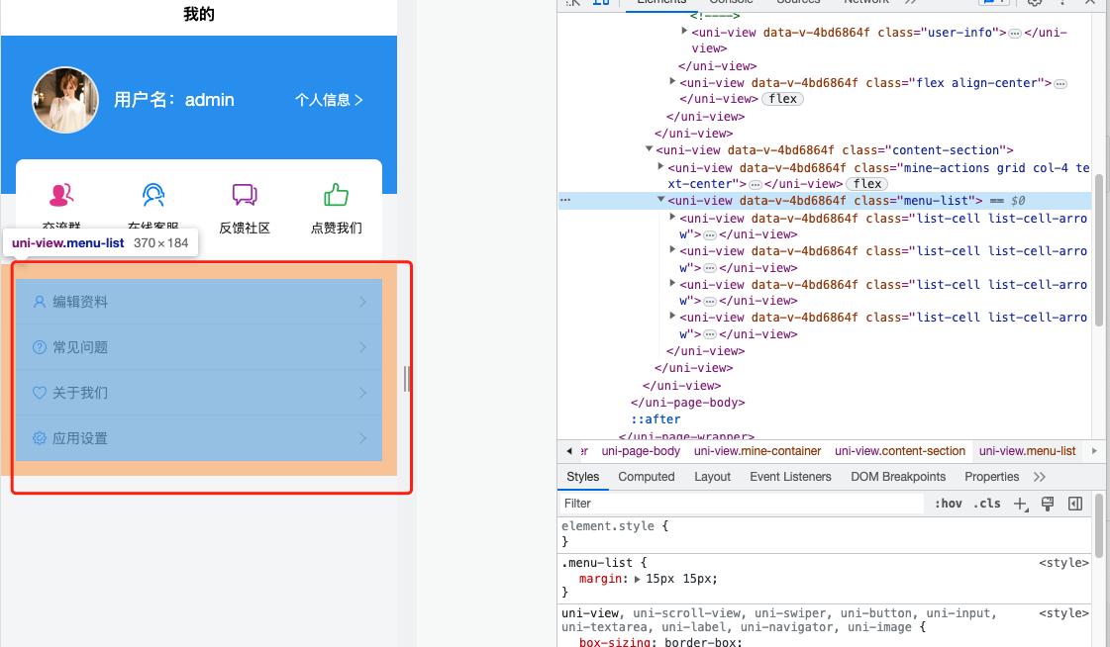Open 个人信息 personal info link
Screen dimensions: 1110x647
329,100
